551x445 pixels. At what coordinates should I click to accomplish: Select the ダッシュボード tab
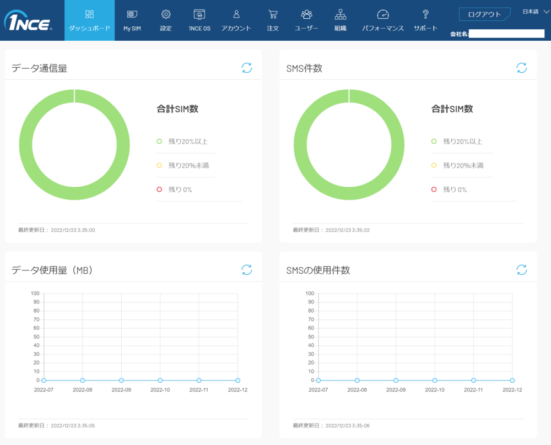coord(89,20)
